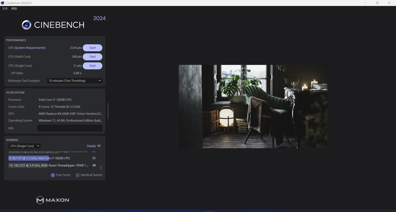
Task: Click the ranking list scrollbar
Action: coord(101,168)
